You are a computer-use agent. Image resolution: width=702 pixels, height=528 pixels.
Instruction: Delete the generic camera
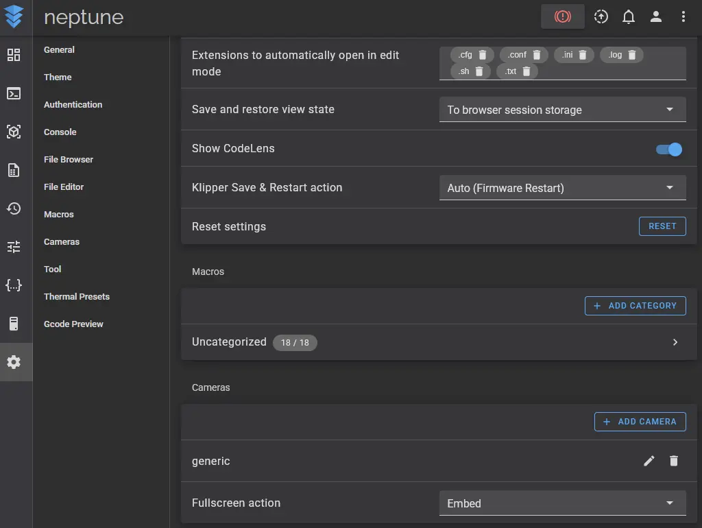(x=673, y=461)
